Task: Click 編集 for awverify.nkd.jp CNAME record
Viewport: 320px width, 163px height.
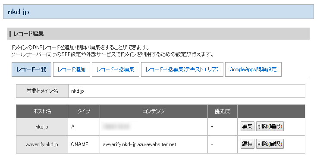Action: coord(248,144)
